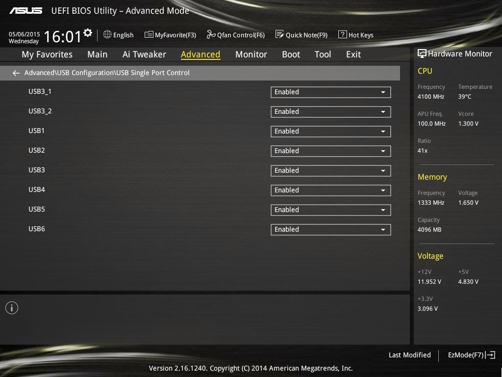Open the USB6 Enabled dropdown

[x=331, y=230]
